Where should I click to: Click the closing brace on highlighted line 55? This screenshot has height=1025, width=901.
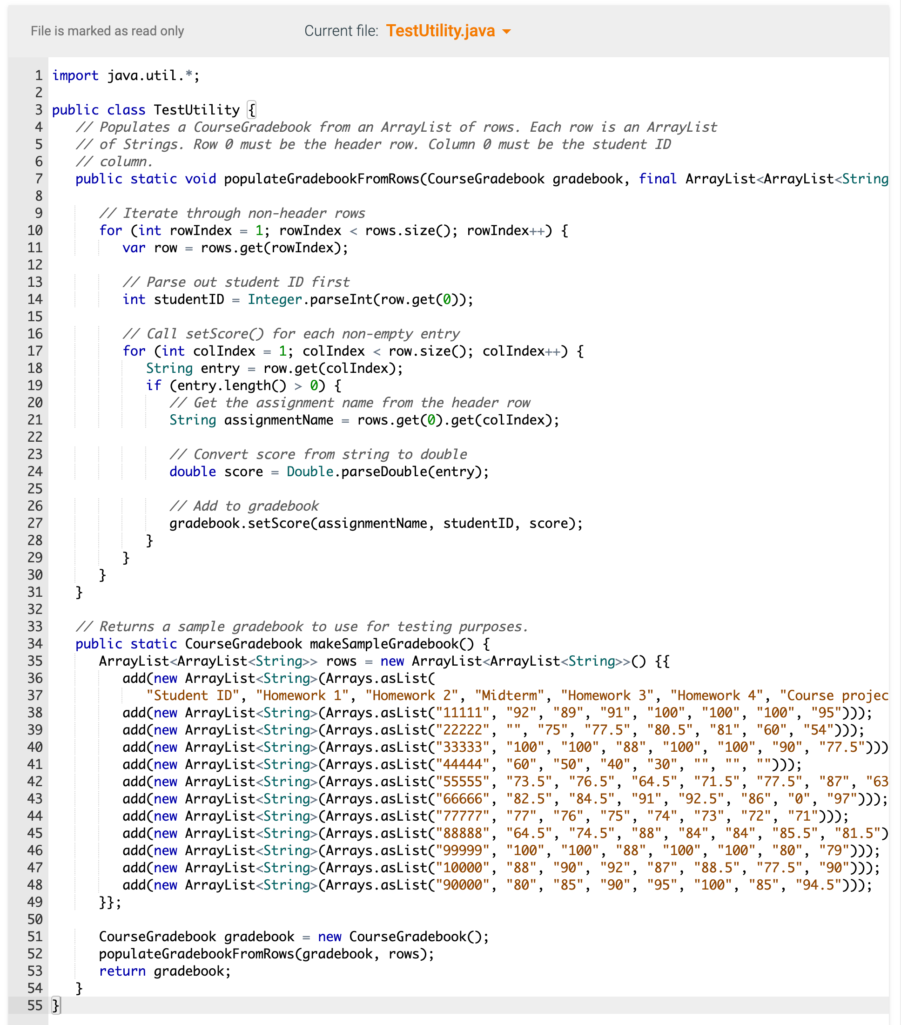[56, 1005]
